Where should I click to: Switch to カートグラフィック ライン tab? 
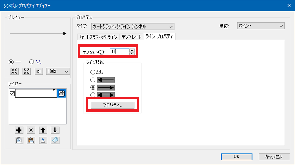point(98,37)
